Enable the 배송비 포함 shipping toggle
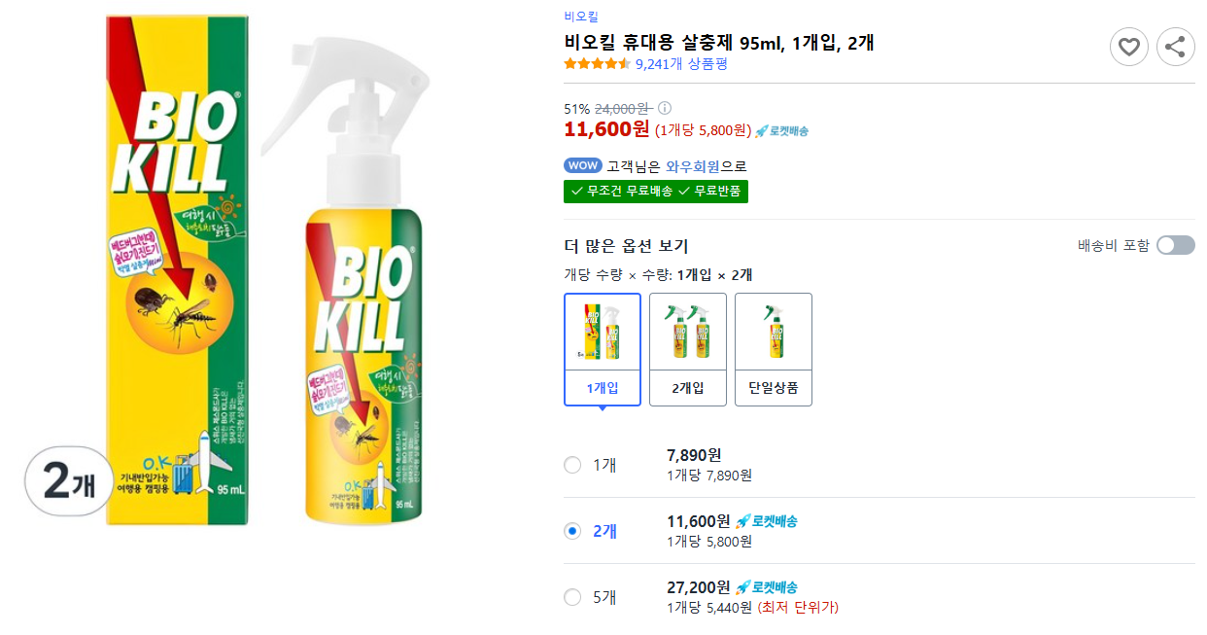 point(1175,245)
